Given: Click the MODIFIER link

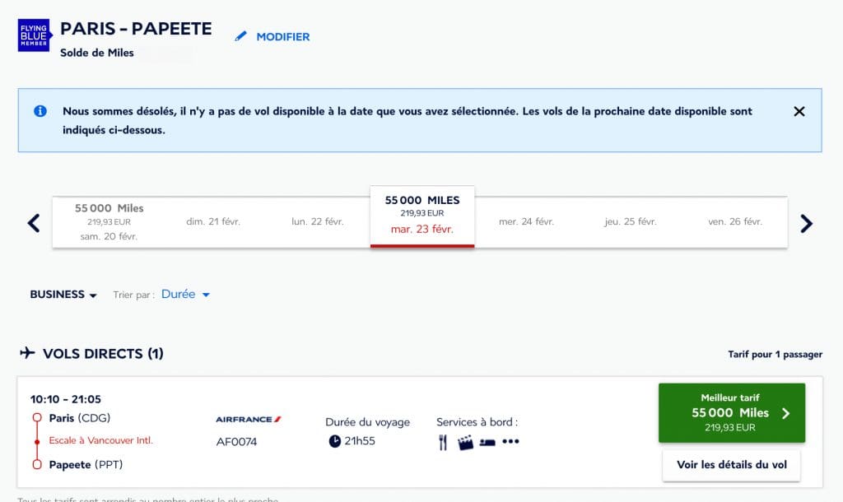Looking at the screenshot, I should click(283, 36).
